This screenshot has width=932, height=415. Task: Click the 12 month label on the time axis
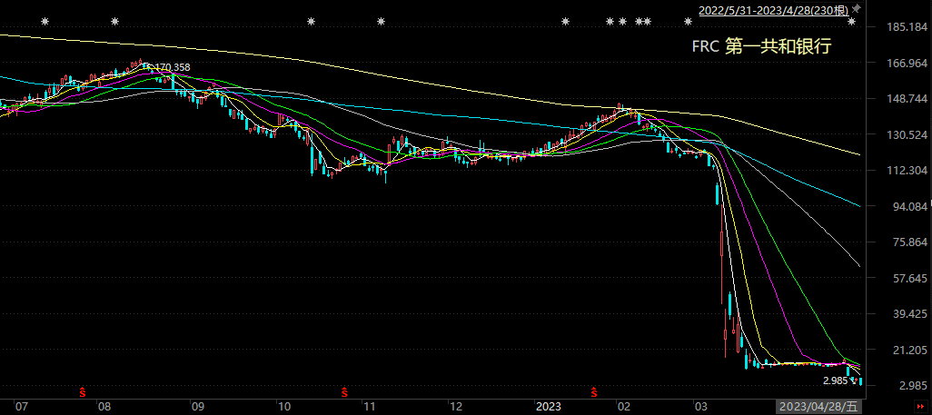[x=455, y=407]
